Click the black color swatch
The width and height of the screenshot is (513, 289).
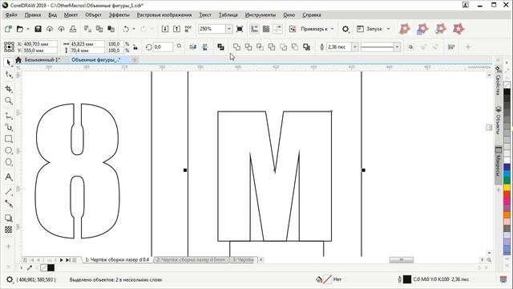[x=507, y=92]
